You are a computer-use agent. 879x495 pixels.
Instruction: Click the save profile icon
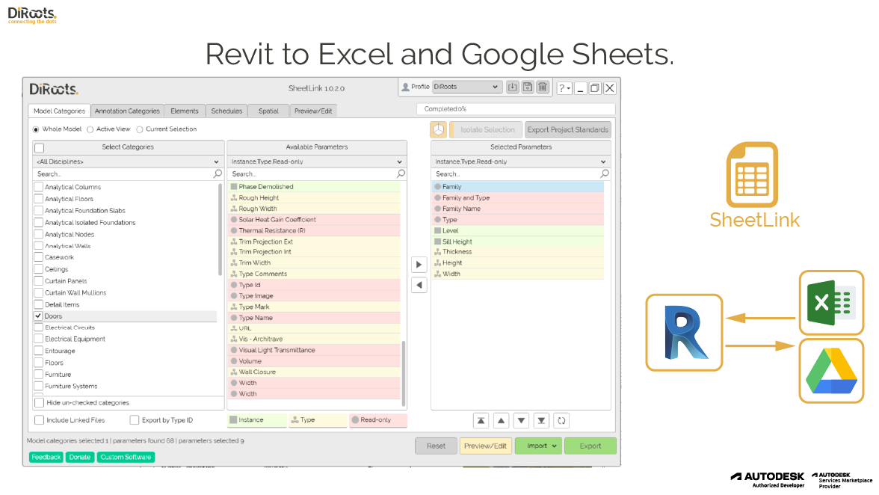[x=528, y=87]
